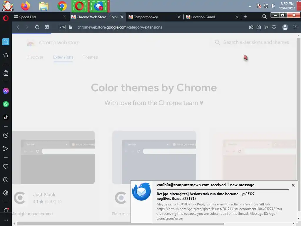Launch Firefox from the taskbar

tap(26, 6)
